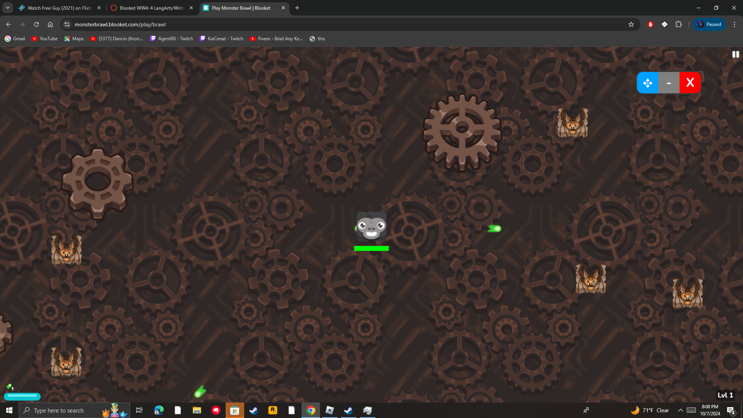Open KaiCenat - Twitch bookmark
The image size is (743, 418).
(x=221, y=39)
